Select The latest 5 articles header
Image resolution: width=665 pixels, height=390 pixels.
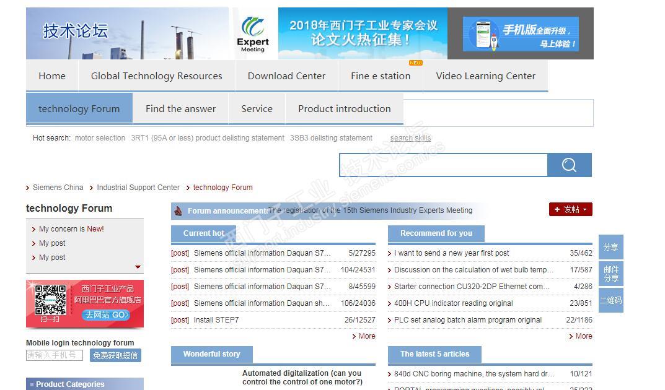[434, 354]
